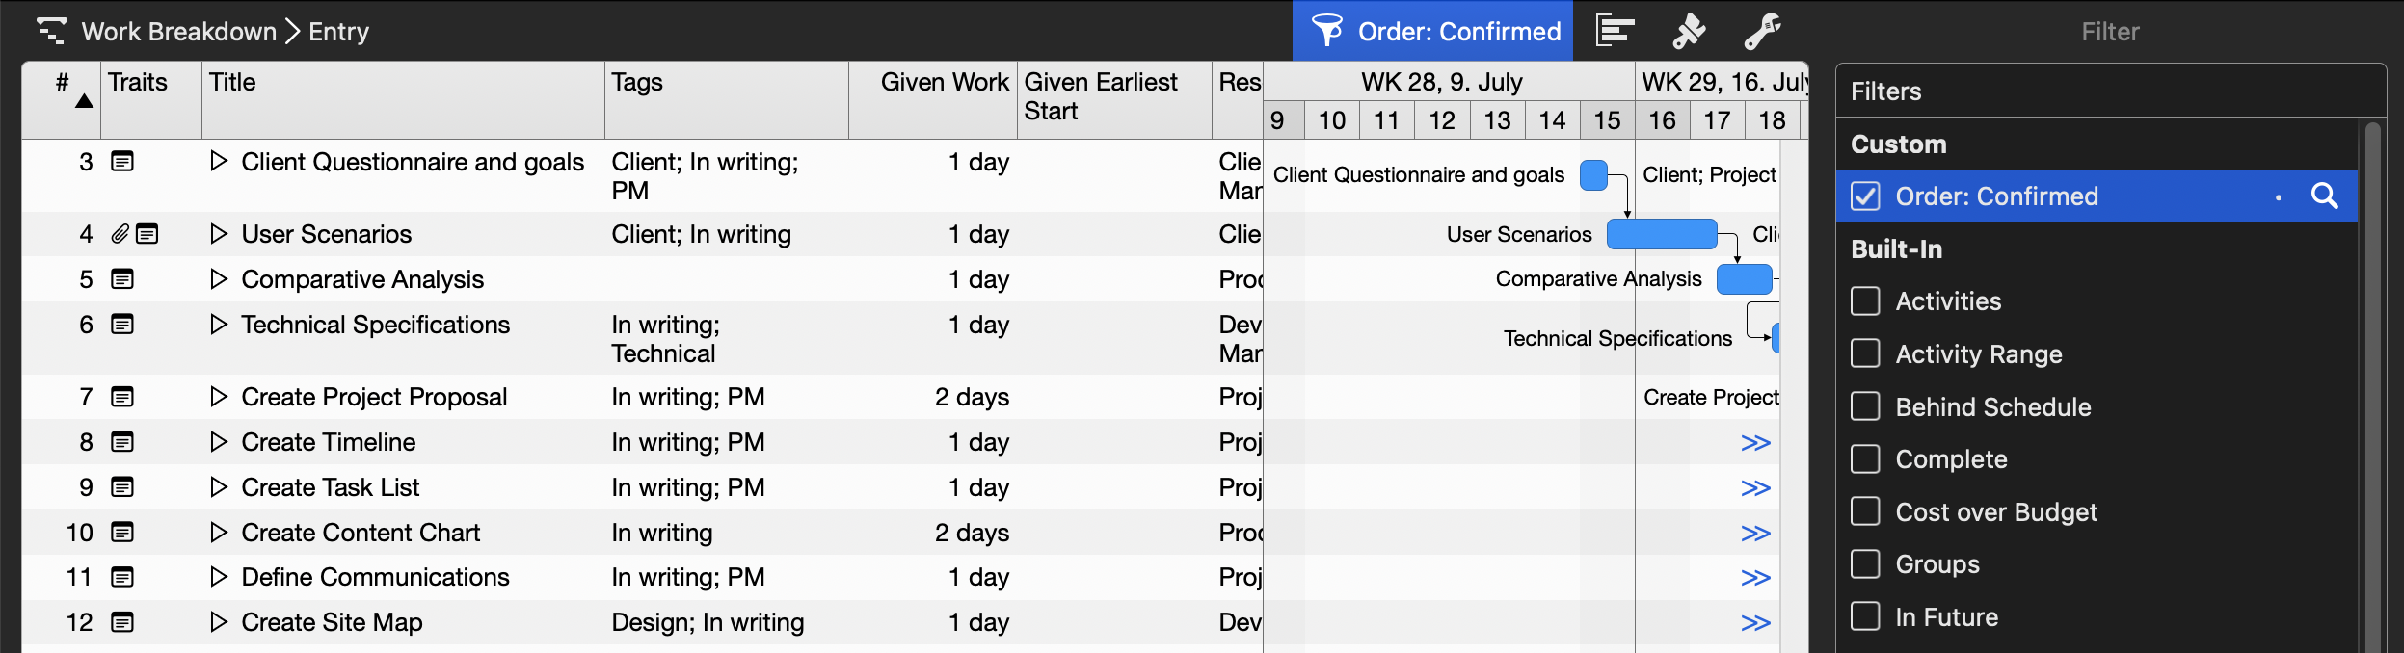Viewport: 2404px width, 653px height.
Task: Click the Order: Confirmed funnel filter button
Action: tap(1432, 31)
